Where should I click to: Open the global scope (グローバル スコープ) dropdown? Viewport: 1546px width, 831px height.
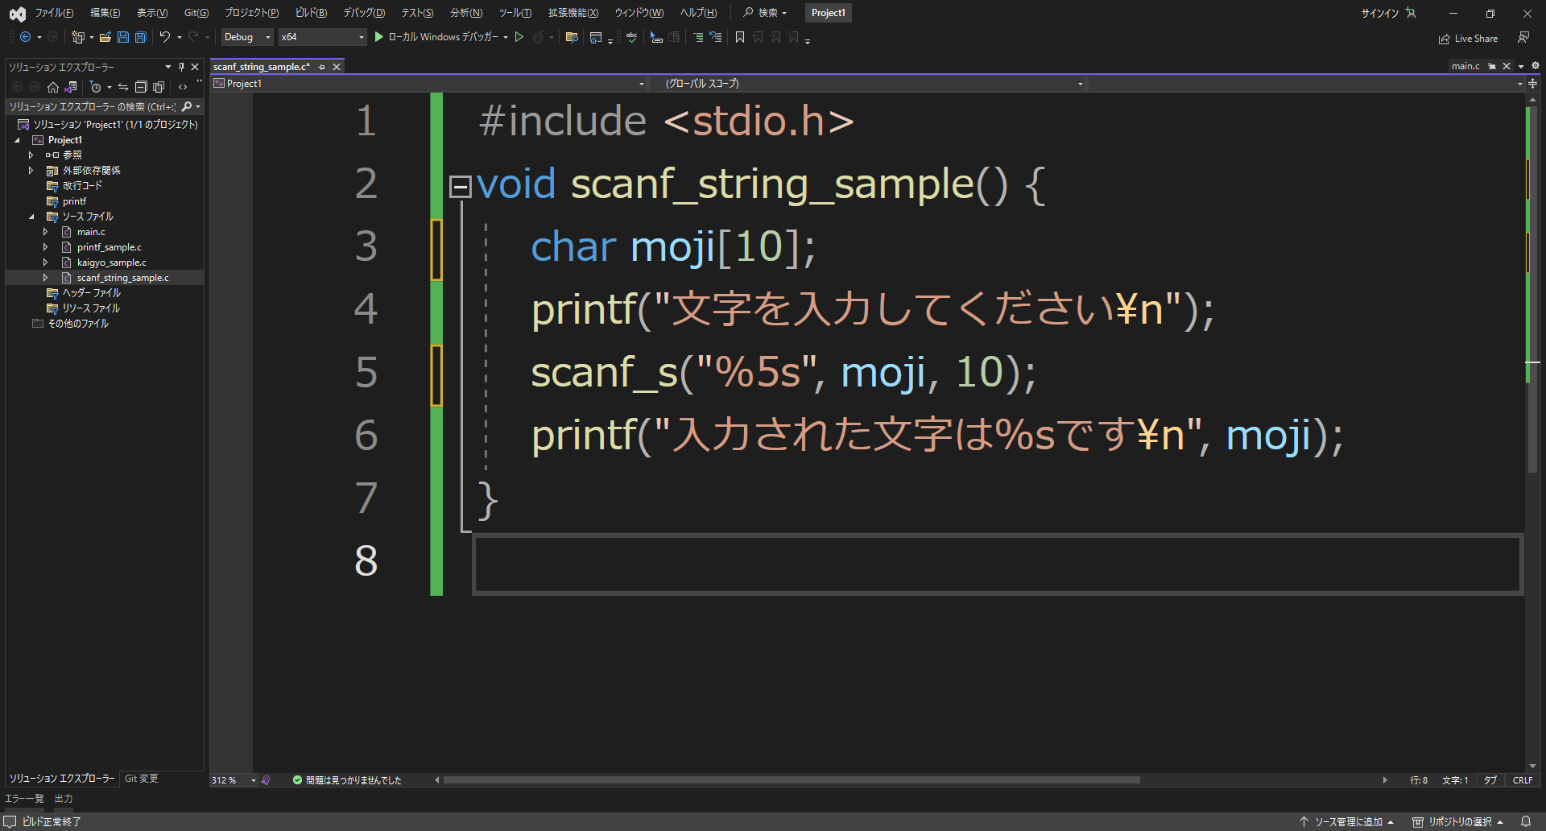tap(868, 84)
